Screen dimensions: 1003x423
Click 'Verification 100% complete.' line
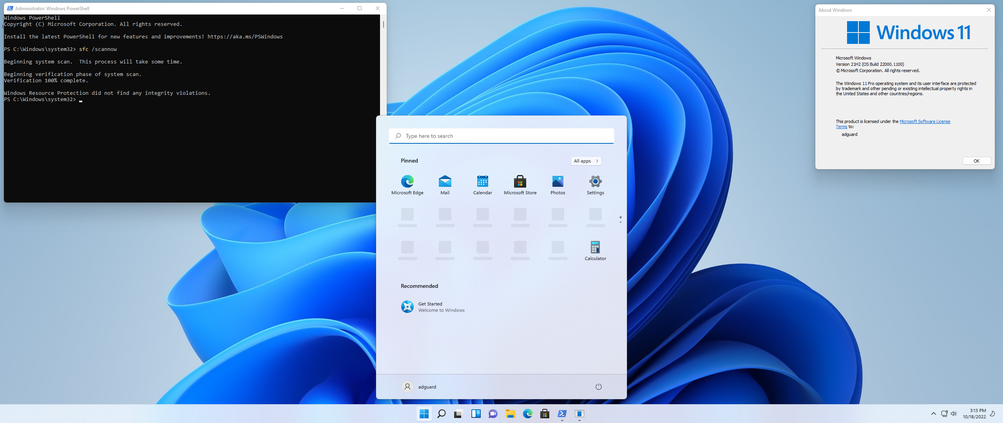pos(46,81)
